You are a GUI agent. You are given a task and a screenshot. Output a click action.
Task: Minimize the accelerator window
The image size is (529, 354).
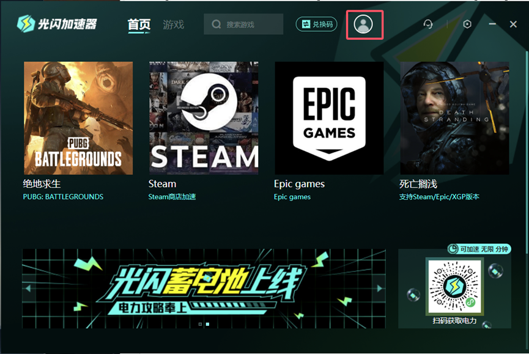(492, 24)
